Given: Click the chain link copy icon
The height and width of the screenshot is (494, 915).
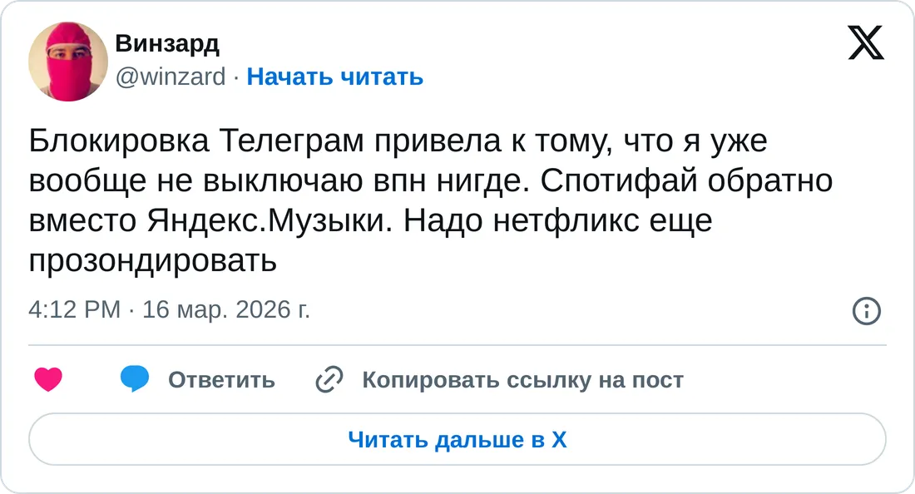Looking at the screenshot, I should [329, 380].
